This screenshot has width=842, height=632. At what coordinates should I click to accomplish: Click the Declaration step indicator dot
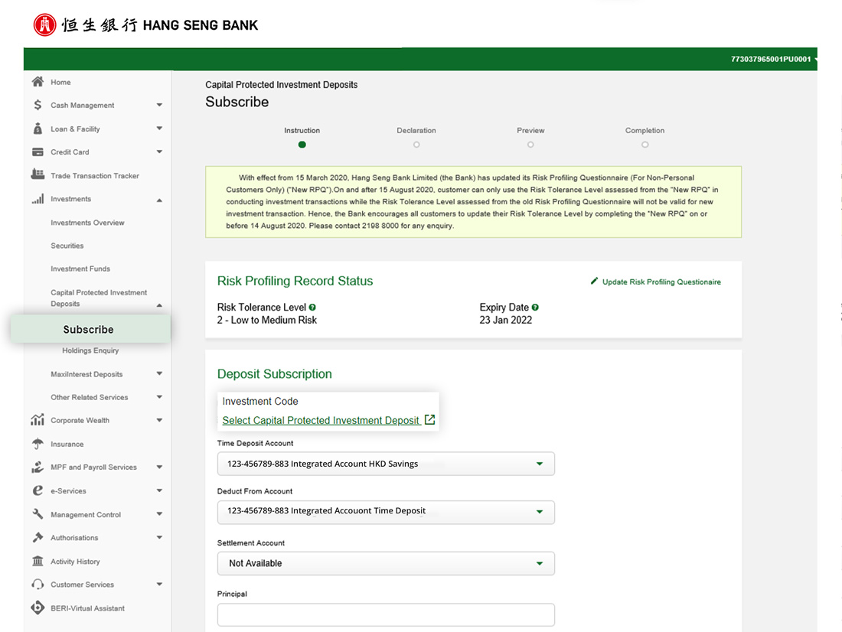click(x=416, y=145)
